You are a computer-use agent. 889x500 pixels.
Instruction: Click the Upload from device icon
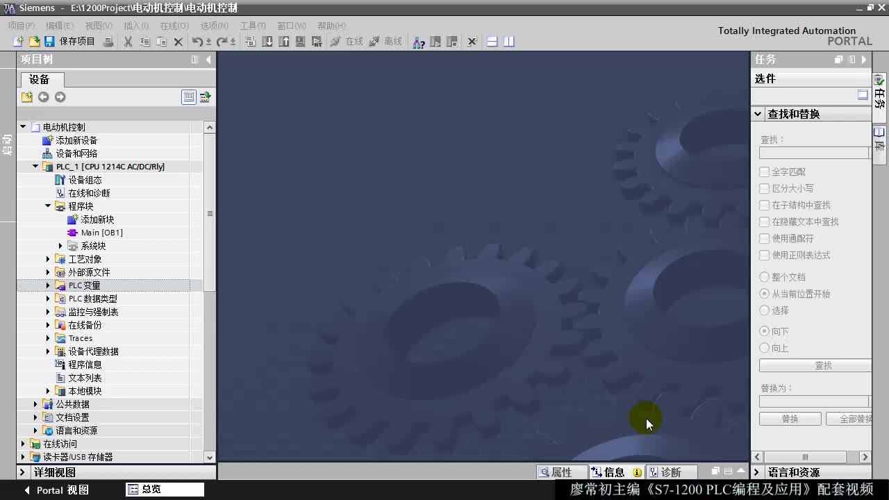coord(284,42)
